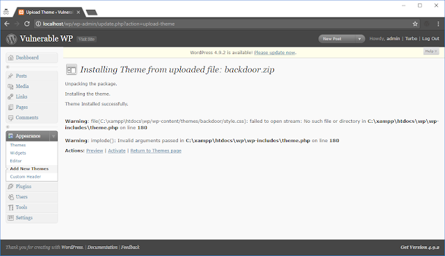Click the lower sidebar separator arrow
The height and width of the screenshot is (256, 445).
coord(8,127)
